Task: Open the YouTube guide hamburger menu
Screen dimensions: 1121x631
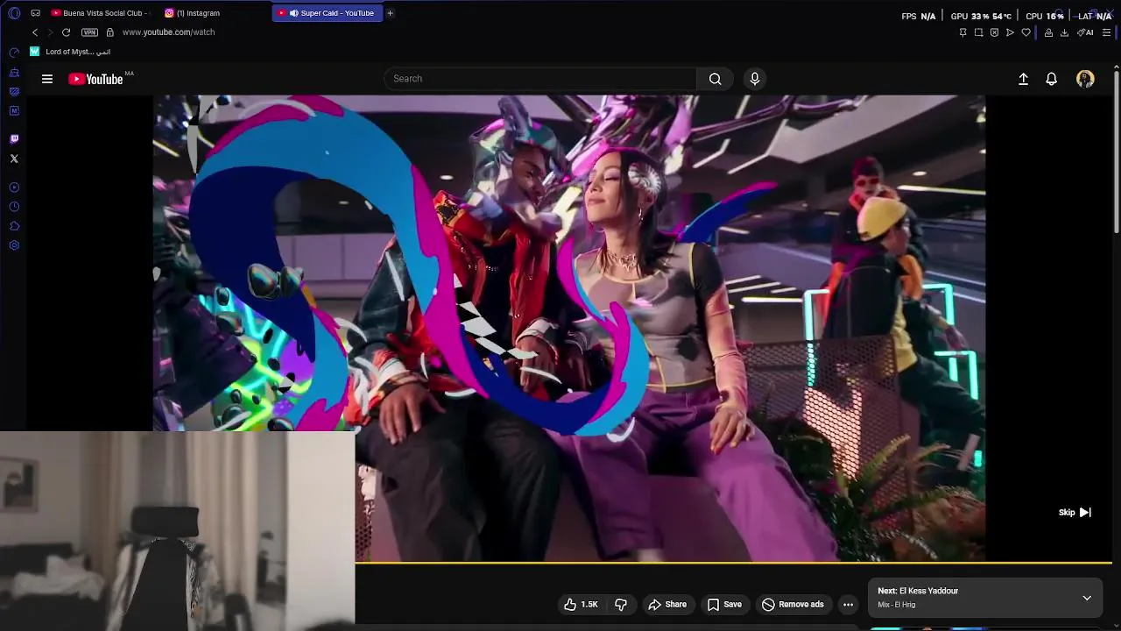Action: (x=47, y=79)
